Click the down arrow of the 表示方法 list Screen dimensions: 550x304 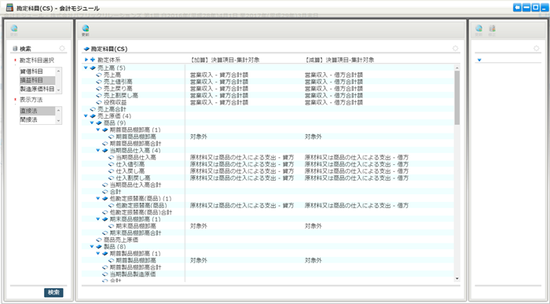[59, 121]
